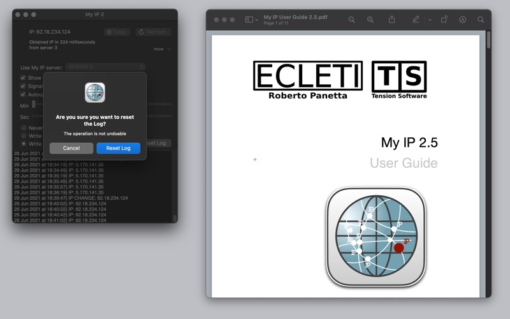Click the Refresh button in My IP
Viewport: 510px width, 319px height.
(x=153, y=32)
